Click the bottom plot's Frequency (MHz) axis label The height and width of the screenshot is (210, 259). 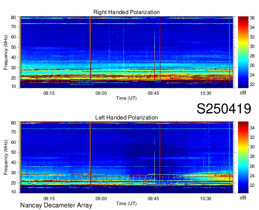[6, 157]
